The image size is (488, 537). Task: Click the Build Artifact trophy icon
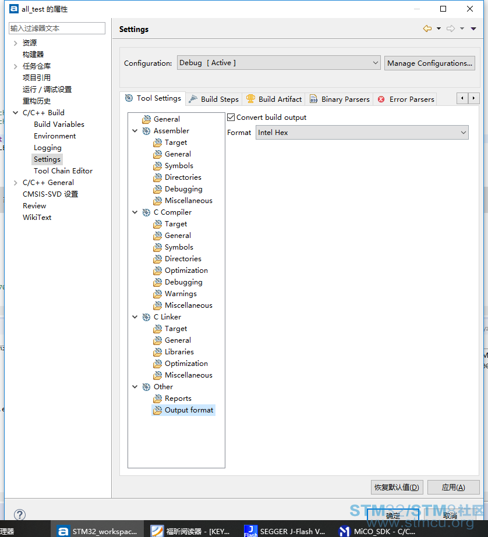click(250, 99)
